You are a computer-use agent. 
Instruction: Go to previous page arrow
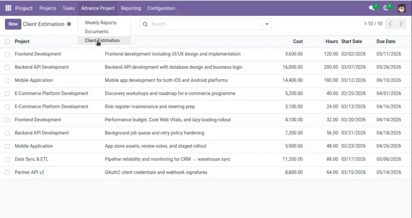pos(390,24)
